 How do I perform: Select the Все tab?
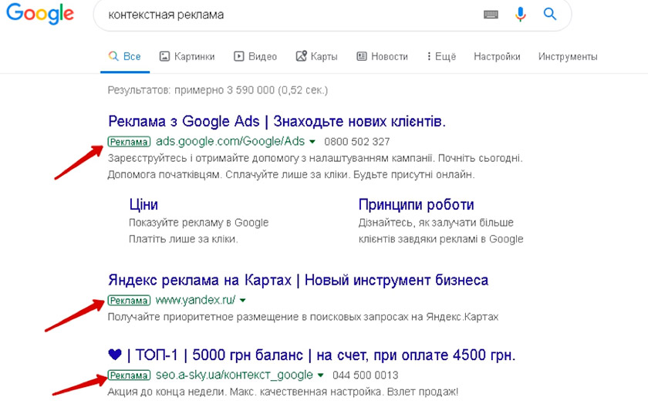point(125,56)
